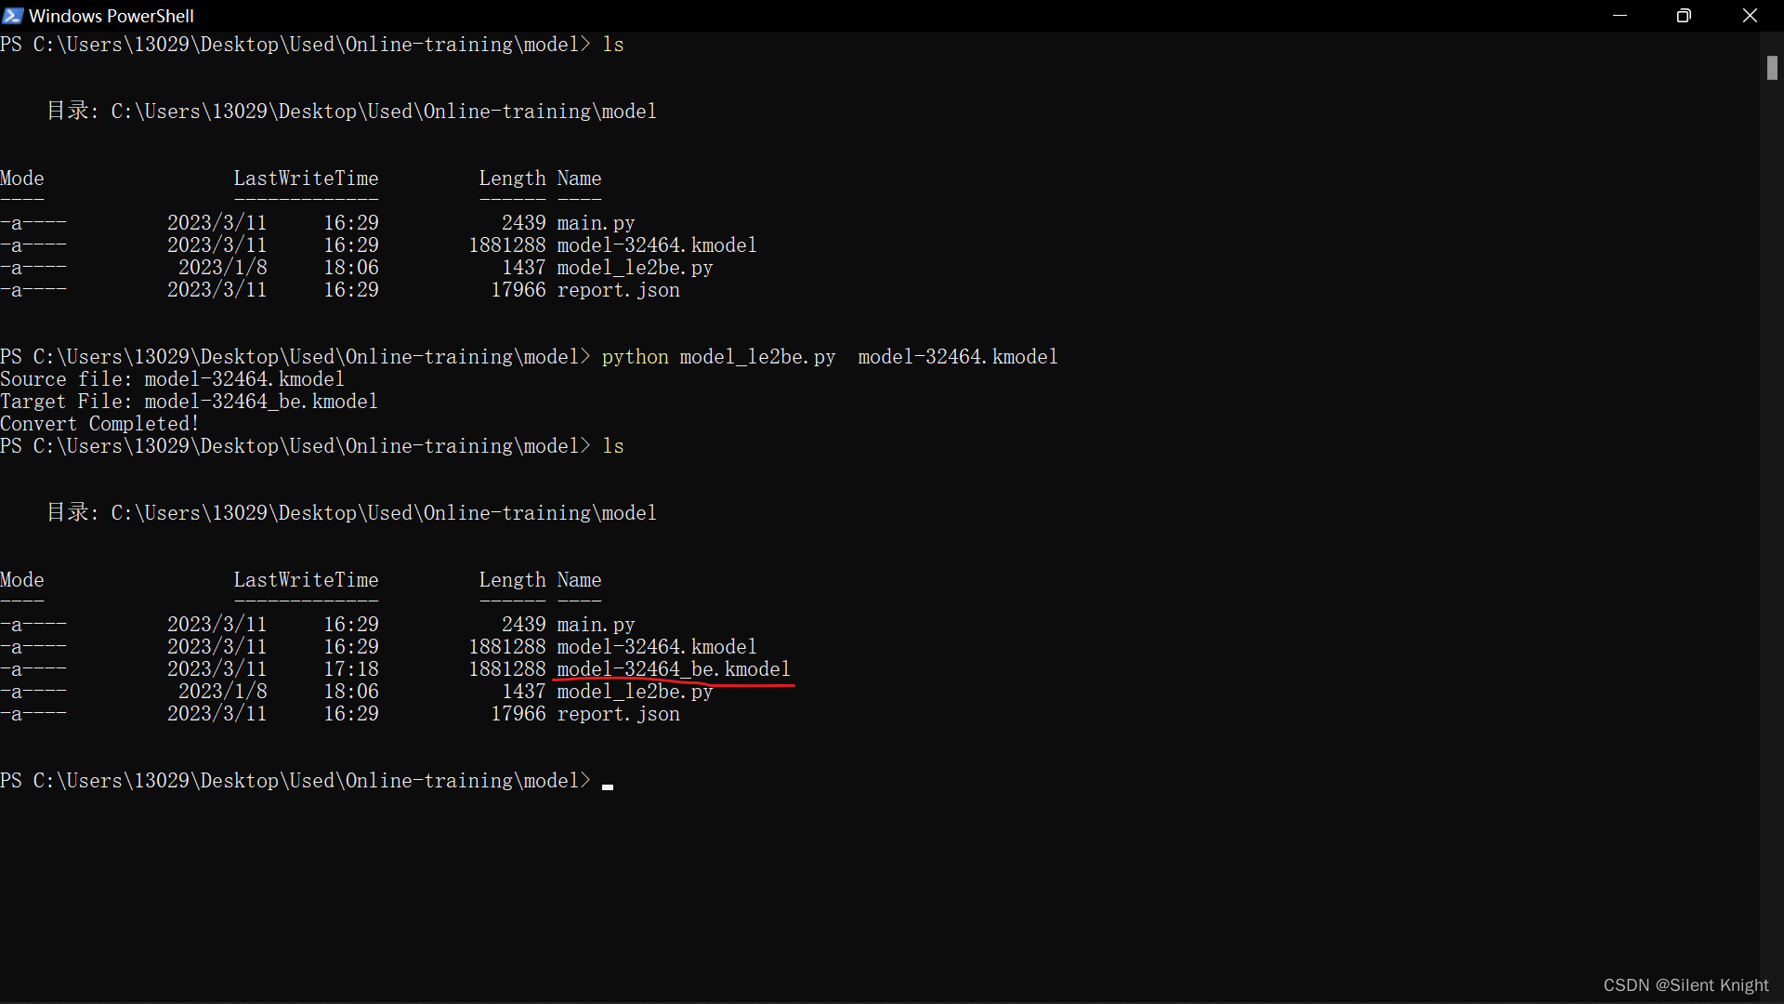Click the second LastWriteTime column header

click(306, 580)
